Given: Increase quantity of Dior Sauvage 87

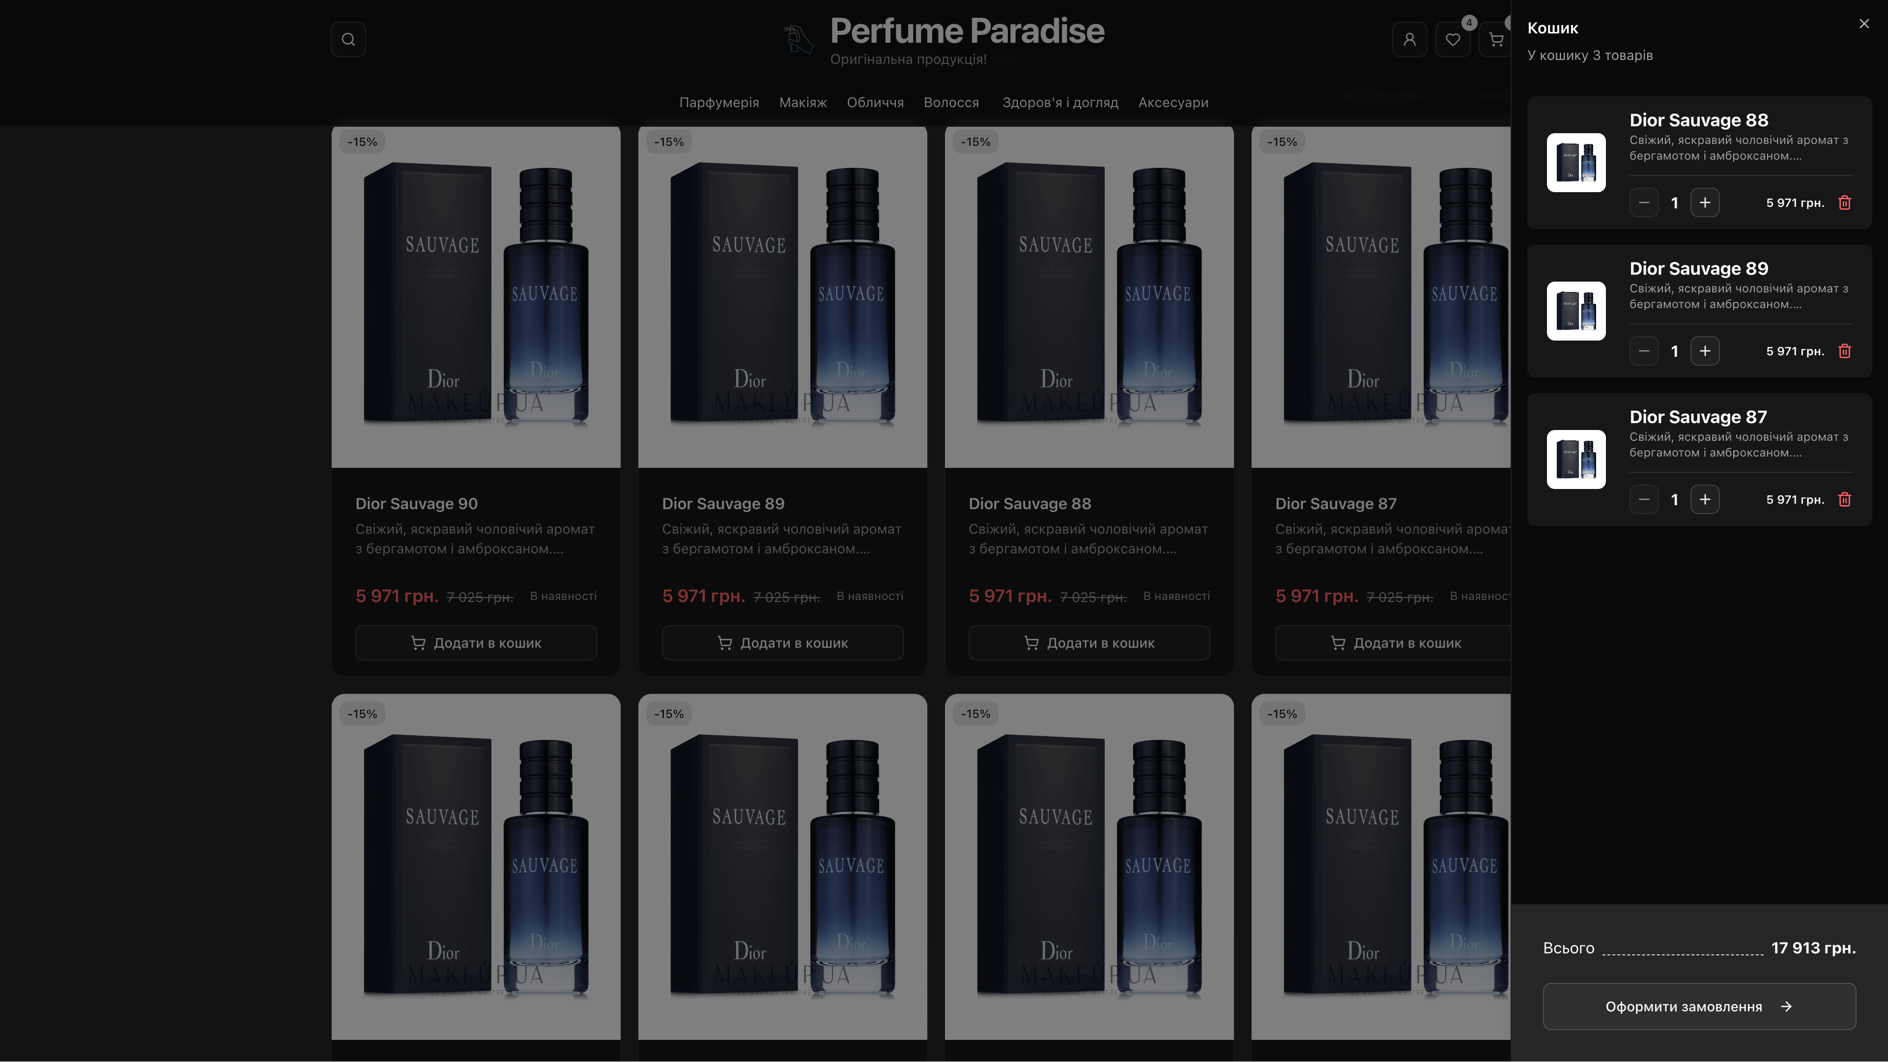Looking at the screenshot, I should coord(1706,499).
